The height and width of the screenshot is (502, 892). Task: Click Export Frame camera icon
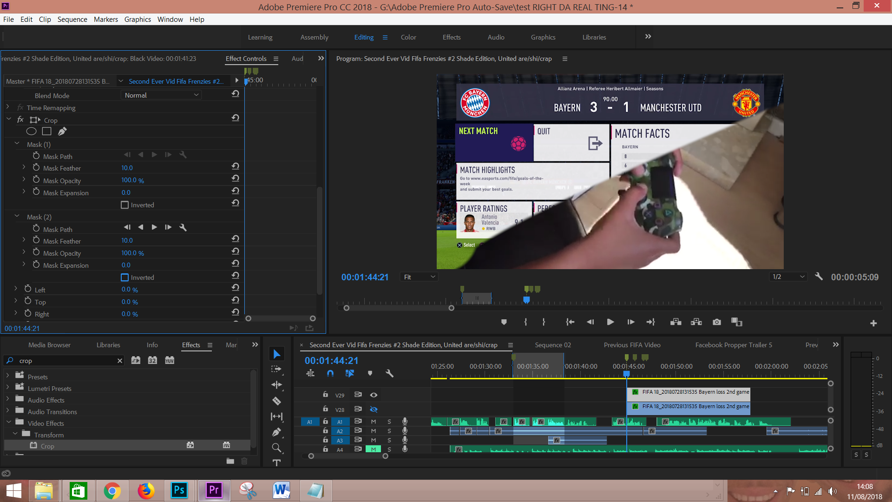[717, 322]
